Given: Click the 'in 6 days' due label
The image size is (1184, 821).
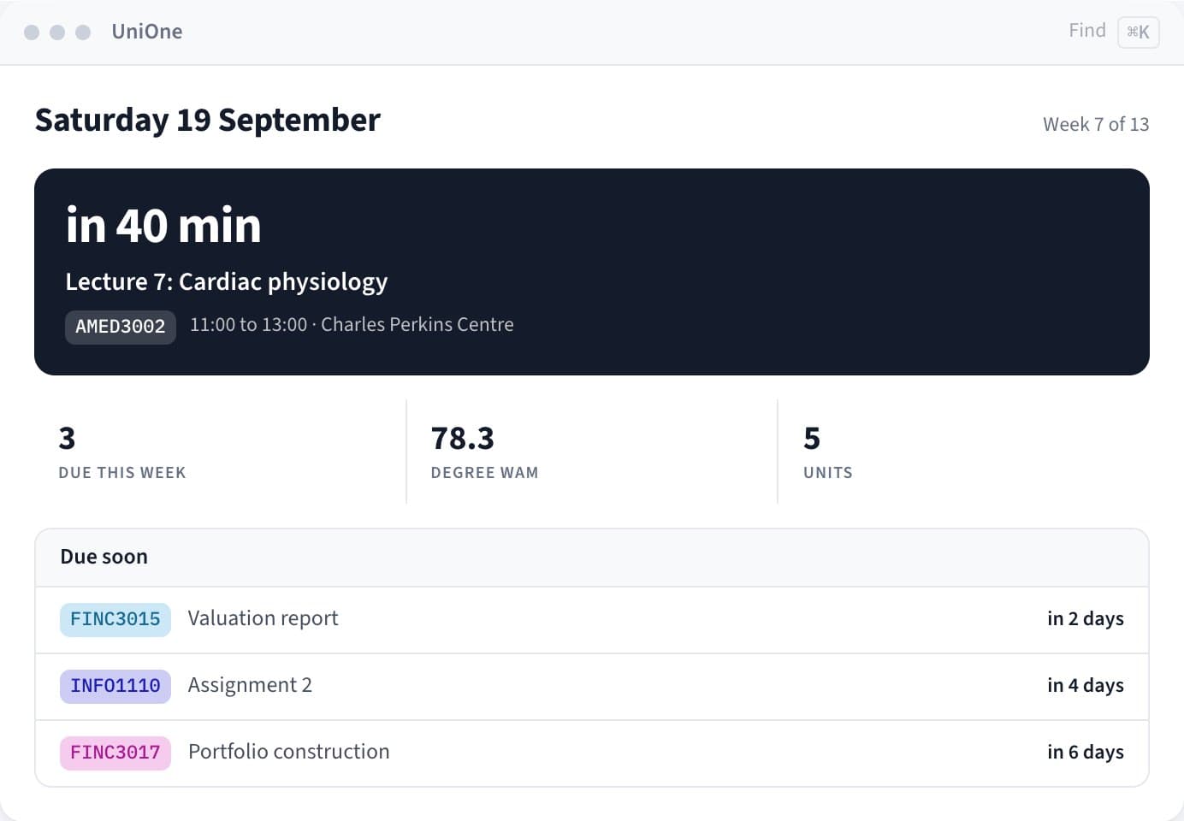Looking at the screenshot, I should coord(1086,753).
